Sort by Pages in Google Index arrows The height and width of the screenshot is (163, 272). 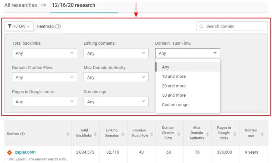click(235, 134)
